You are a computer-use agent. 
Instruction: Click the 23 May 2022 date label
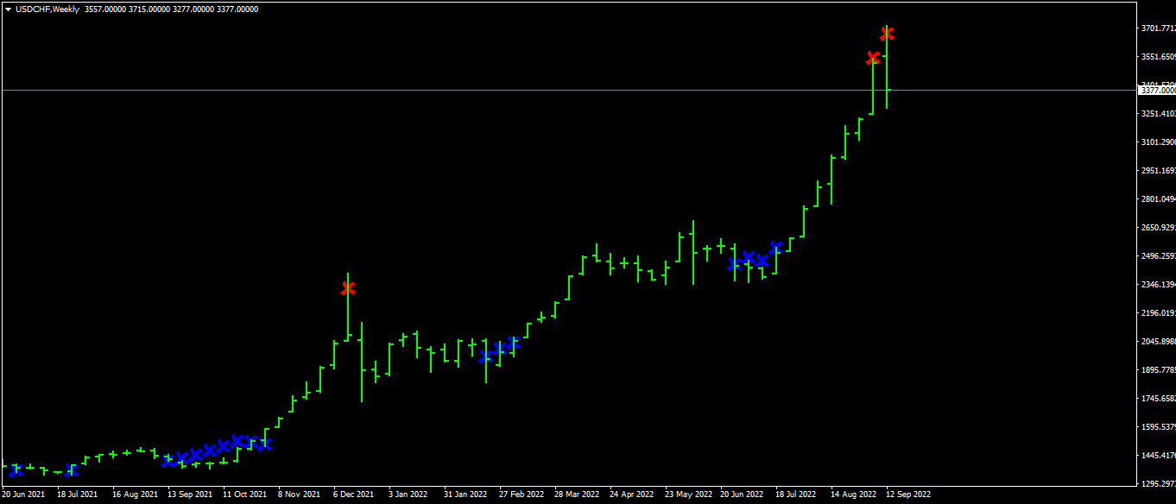tap(688, 495)
